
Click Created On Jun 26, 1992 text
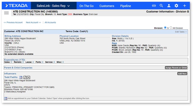[124, 52]
